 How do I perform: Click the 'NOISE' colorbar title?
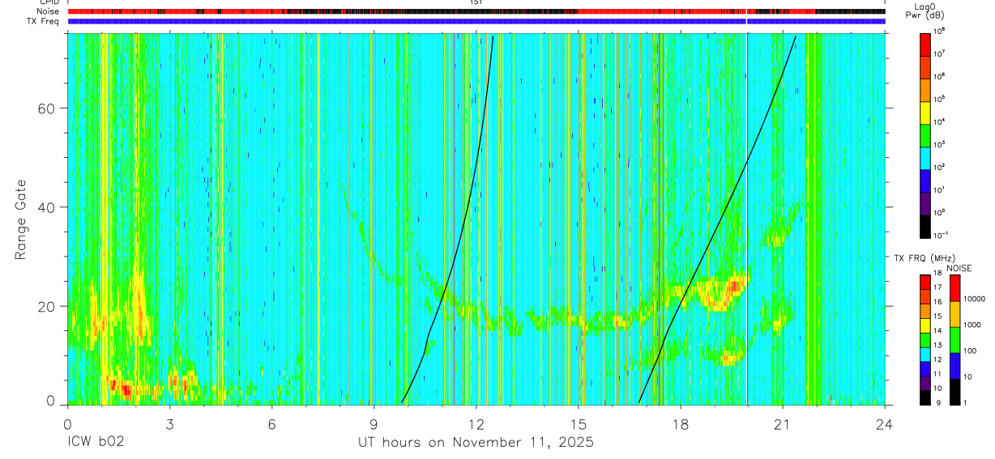[959, 268]
